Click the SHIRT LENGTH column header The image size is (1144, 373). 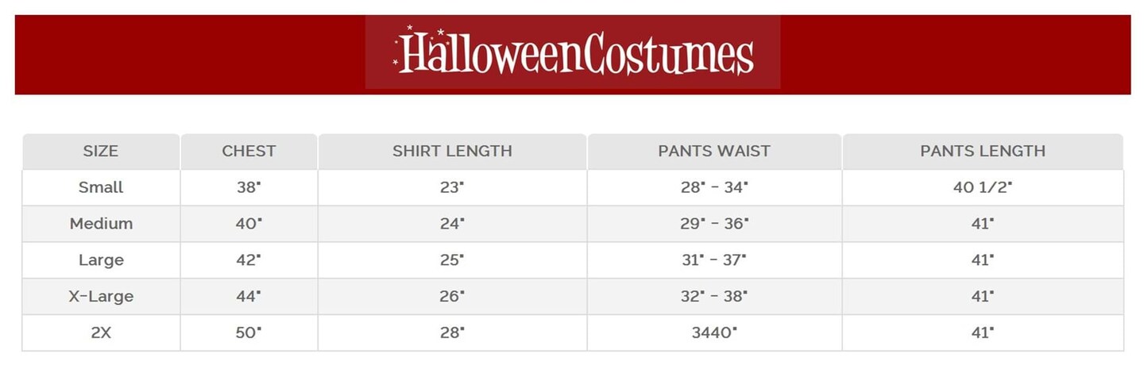[452, 151]
